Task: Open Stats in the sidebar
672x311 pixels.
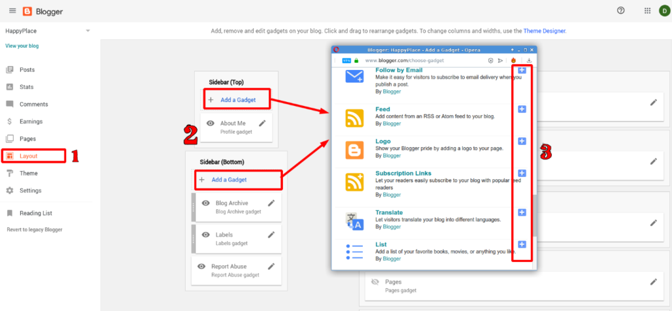Action: 26,87
